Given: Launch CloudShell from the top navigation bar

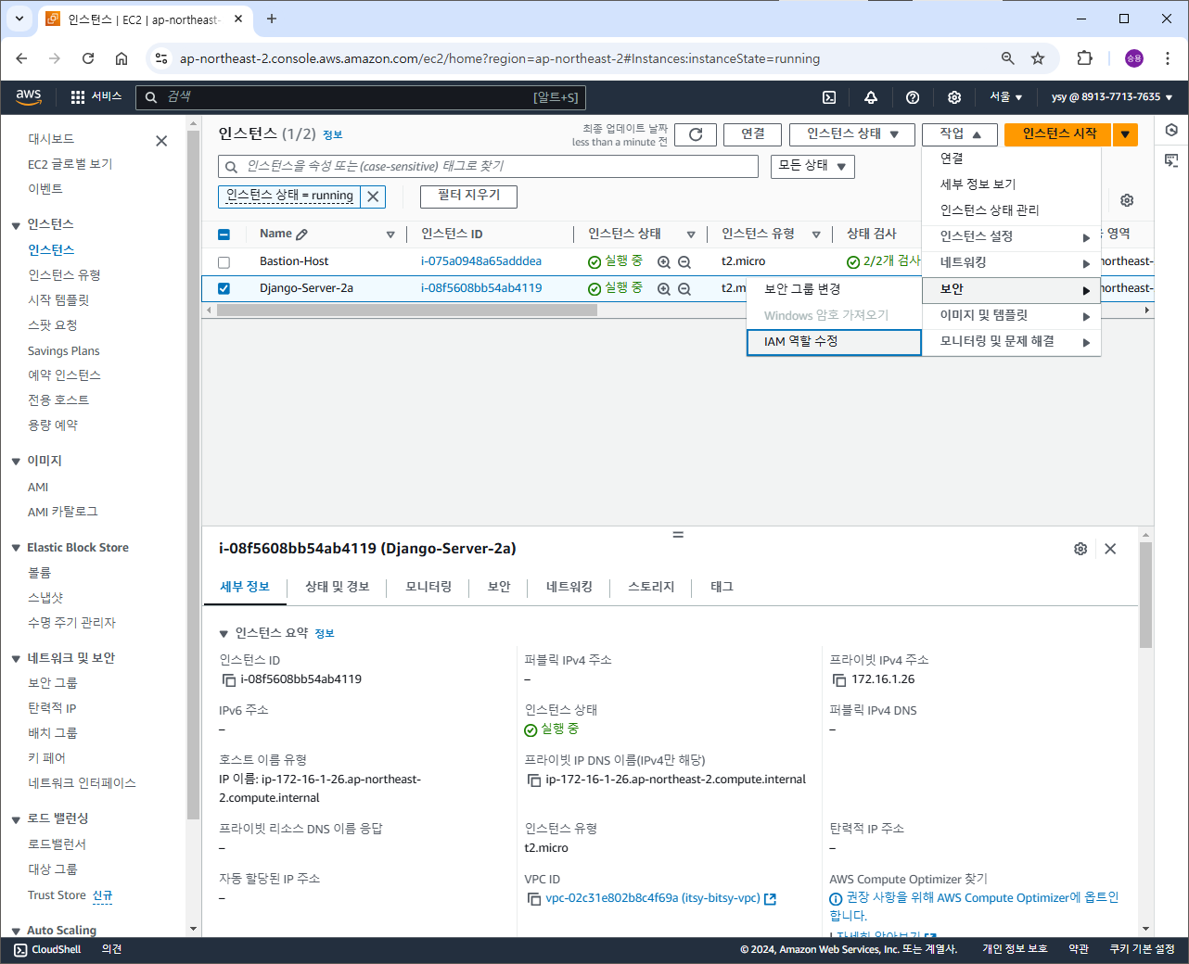Looking at the screenshot, I should pyautogui.click(x=829, y=97).
